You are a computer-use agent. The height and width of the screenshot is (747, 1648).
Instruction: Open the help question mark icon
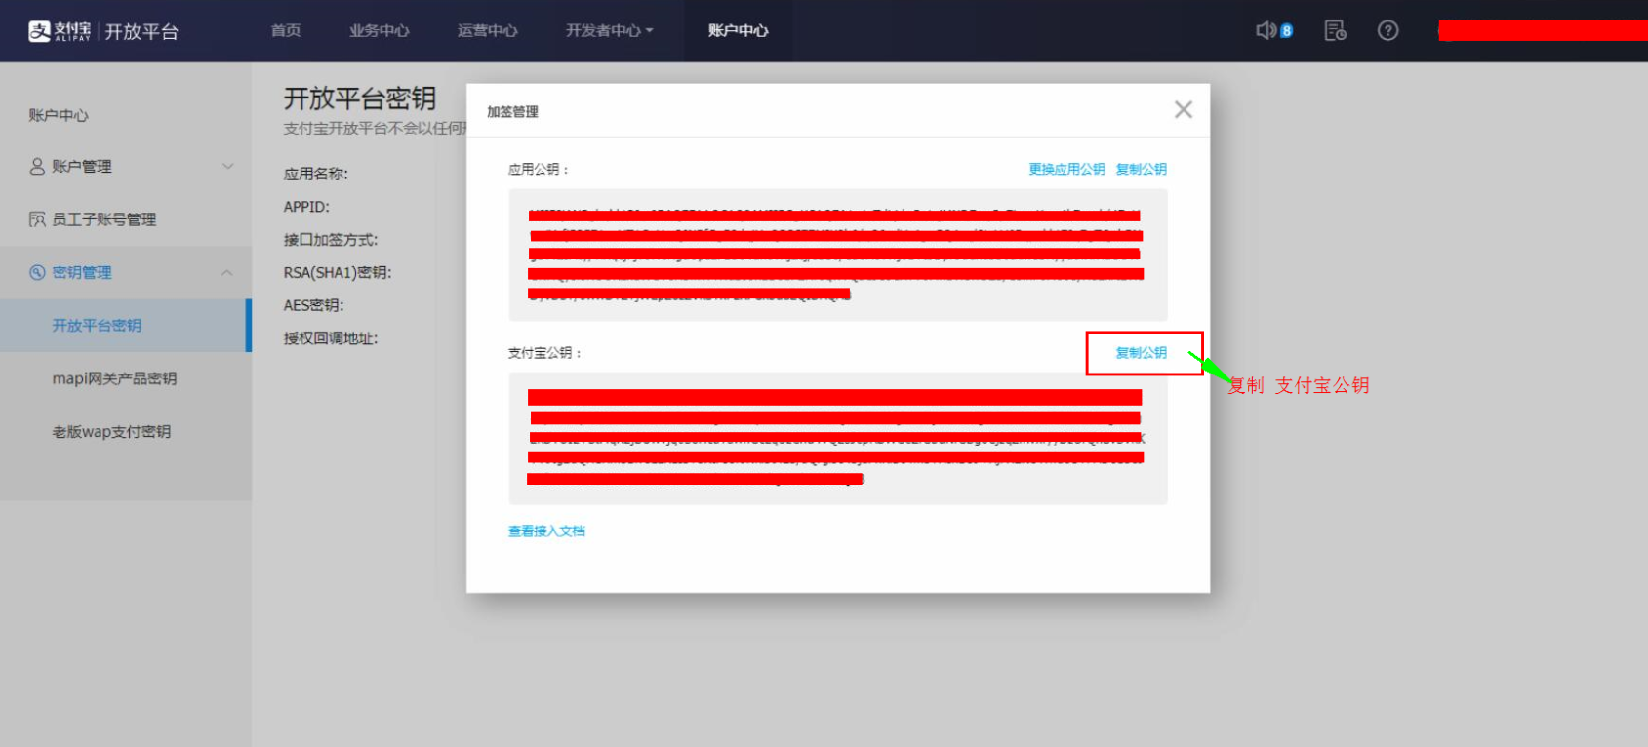pos(1387,31)
